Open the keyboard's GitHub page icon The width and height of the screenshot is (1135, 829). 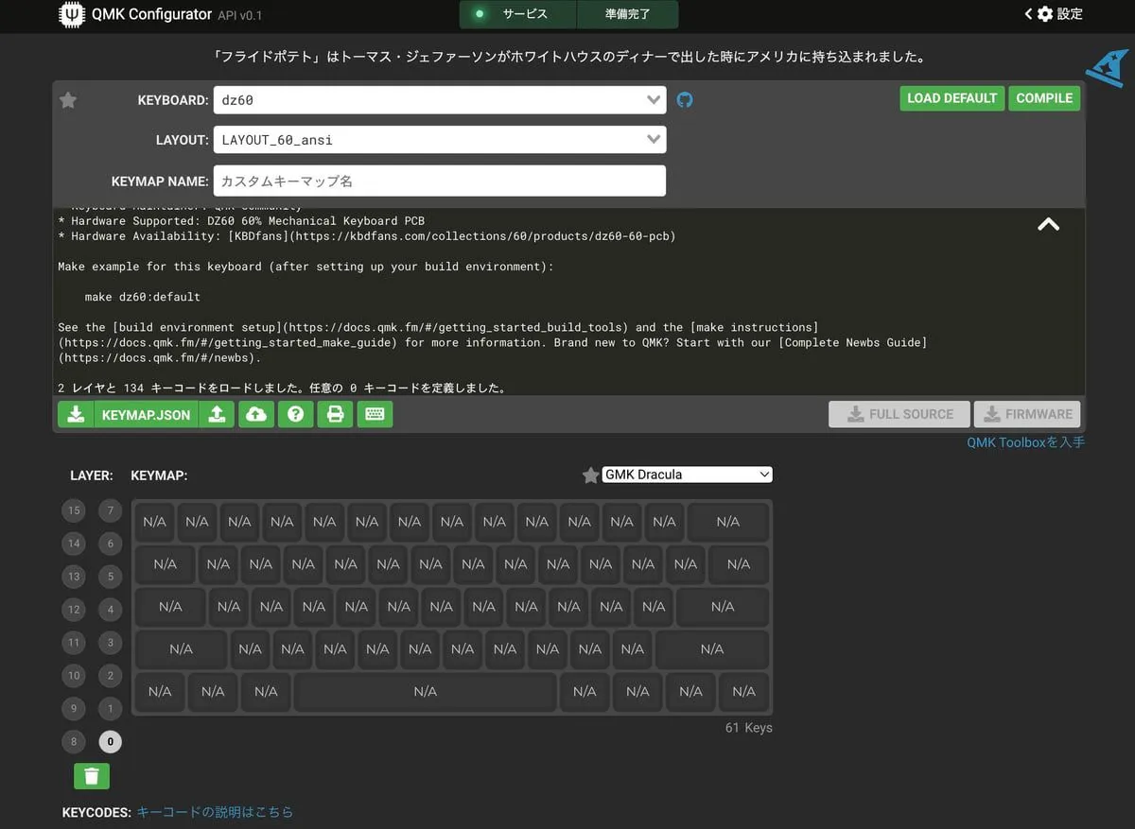coord(685,100)
